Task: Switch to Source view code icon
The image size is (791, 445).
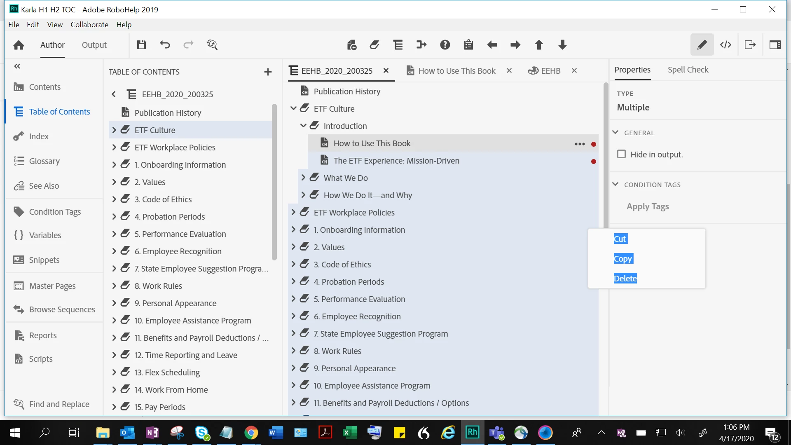Action: pyautogui.click(x=725, y=45)
